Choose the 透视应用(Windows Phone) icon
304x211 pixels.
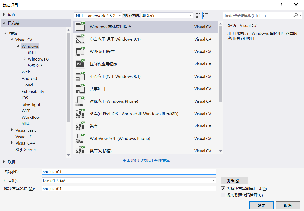point(80,101)
